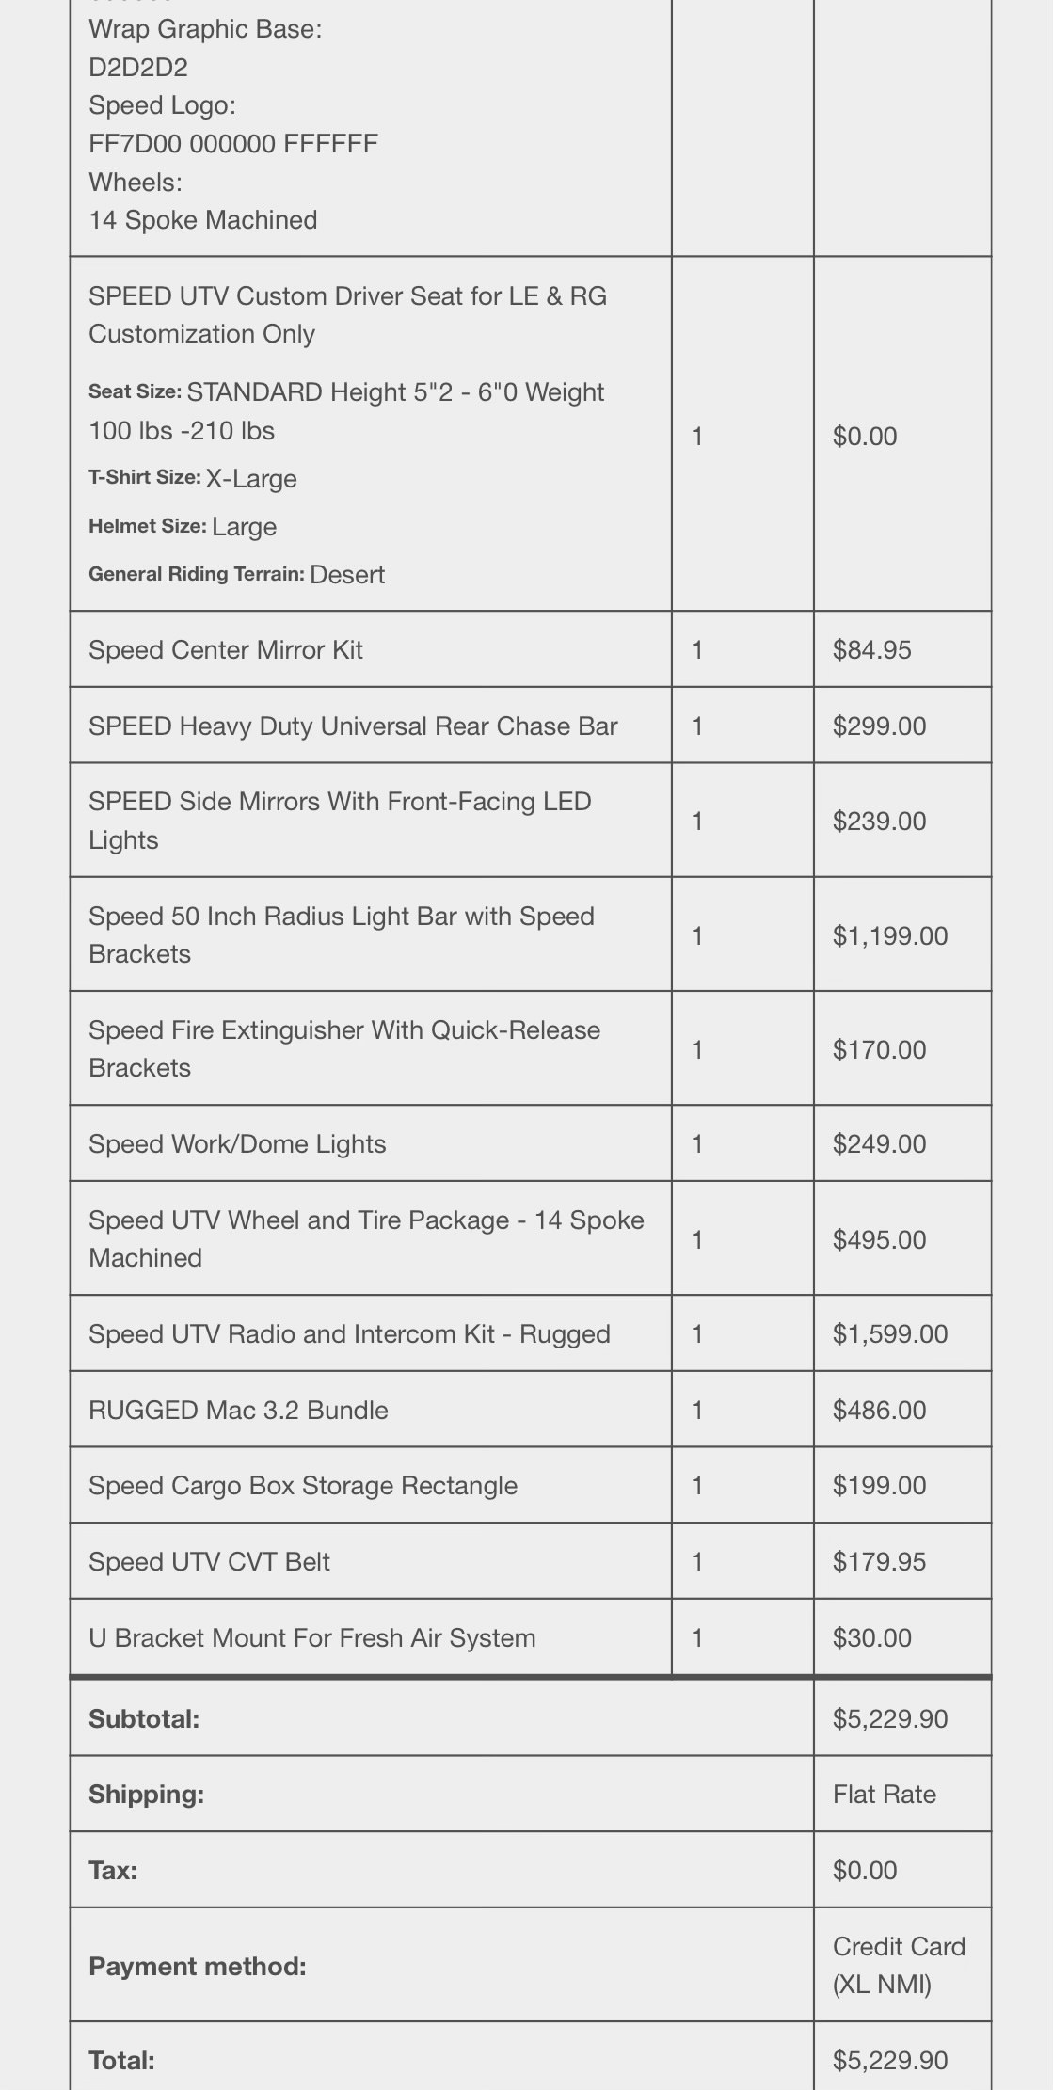
Task: Open SPEED Heavy Duty Universal Rear Chase Bar
Action: (x=353, y=726)
